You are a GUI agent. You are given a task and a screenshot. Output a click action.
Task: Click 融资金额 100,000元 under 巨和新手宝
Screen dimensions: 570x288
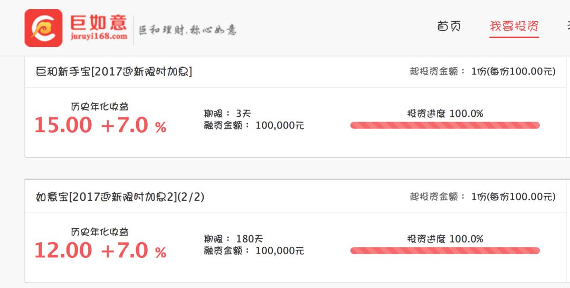[x=254, y=126]
